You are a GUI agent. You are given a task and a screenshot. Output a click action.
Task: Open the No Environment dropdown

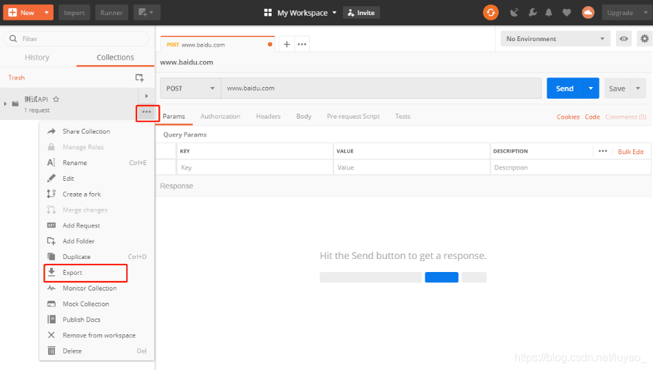[x=555, y=38]
